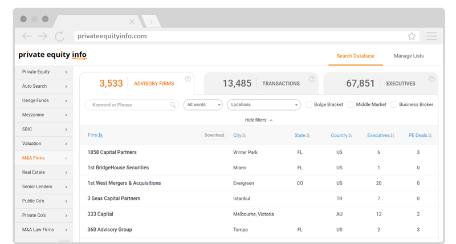Click sort icon next to State header
The image size is (456, 244).
[308, 136]
